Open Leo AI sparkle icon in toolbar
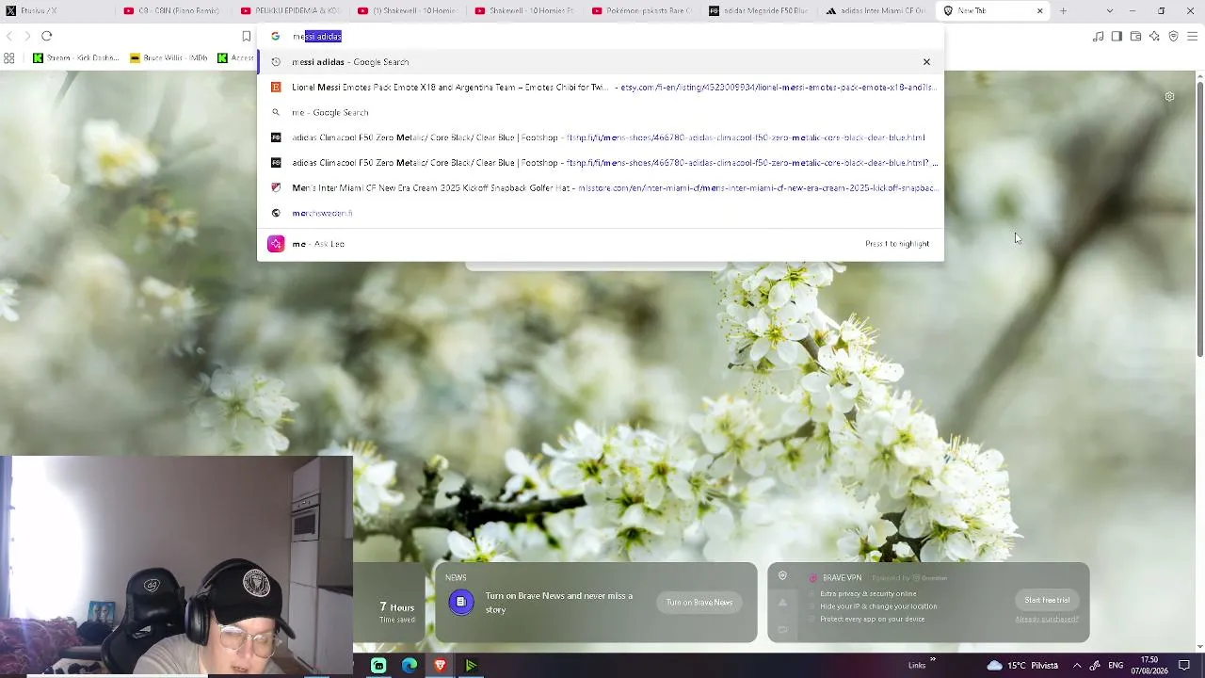This screenshot has height=678, width=1205. tap(1154, 36)
